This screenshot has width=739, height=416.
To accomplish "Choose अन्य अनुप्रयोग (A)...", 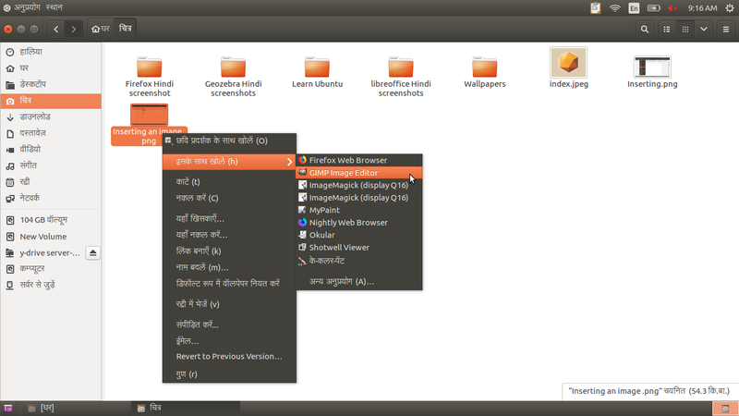I will tap(359, 282).
